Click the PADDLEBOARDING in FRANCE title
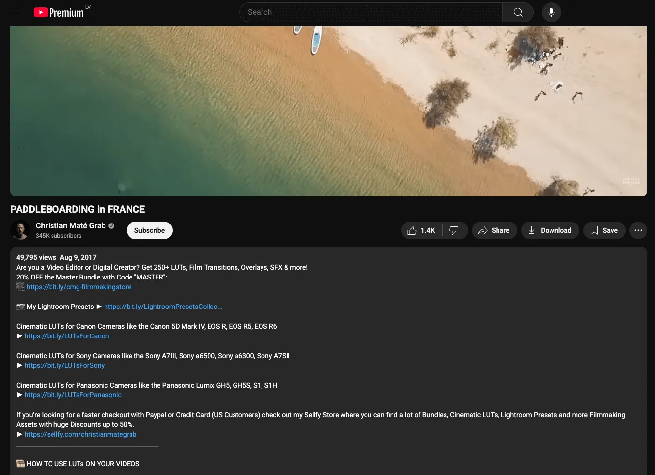 point(78,209)
